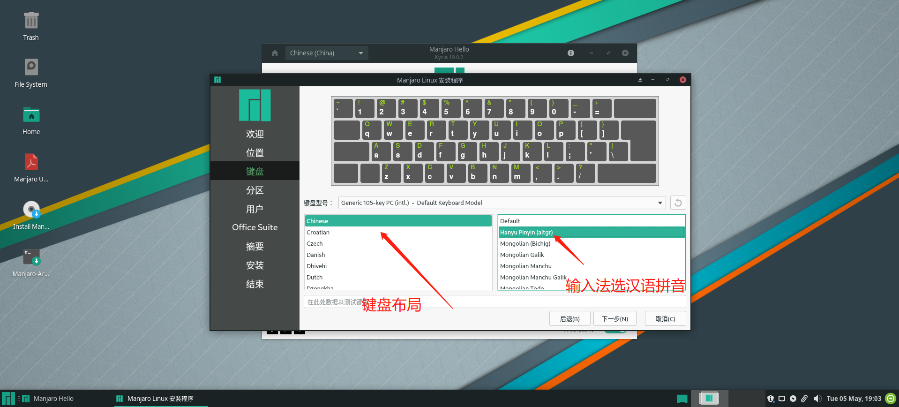899x407 pixels.
Task: Click the keep-above arrow in installer titlebar
Action: pyautogui.click(x=640, y=80)
